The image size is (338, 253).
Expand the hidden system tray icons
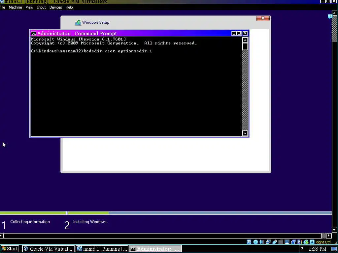pos(302,248)
